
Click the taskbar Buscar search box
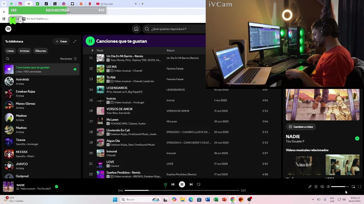click(140, 200)
